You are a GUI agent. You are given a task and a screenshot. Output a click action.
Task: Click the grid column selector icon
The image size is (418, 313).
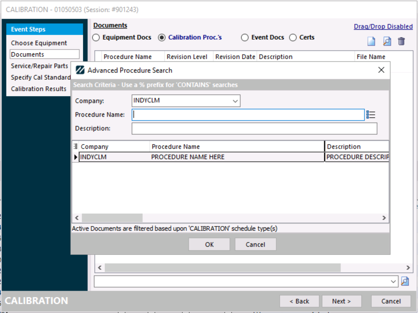pos(76,146)
